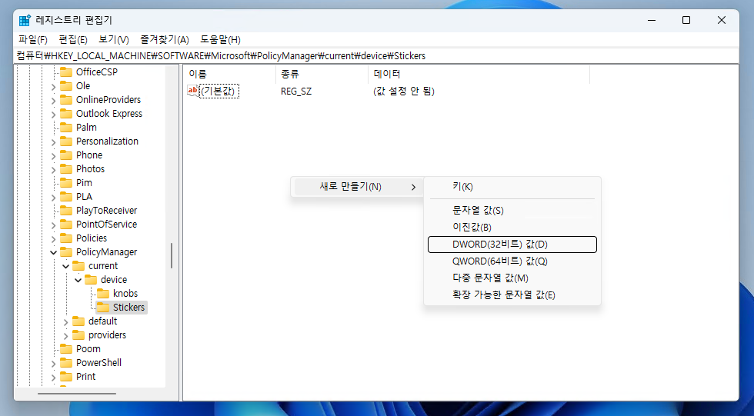Click the knobs folder icon

tap(103, 294)
